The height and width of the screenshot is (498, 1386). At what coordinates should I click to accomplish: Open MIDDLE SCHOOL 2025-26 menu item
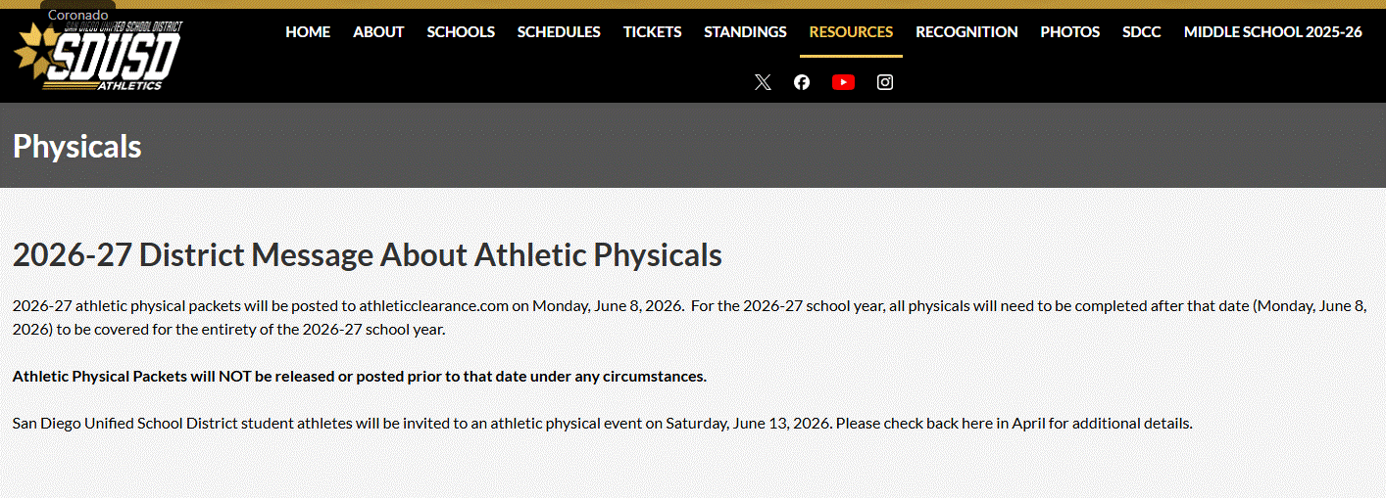(x=1272, y=31)
